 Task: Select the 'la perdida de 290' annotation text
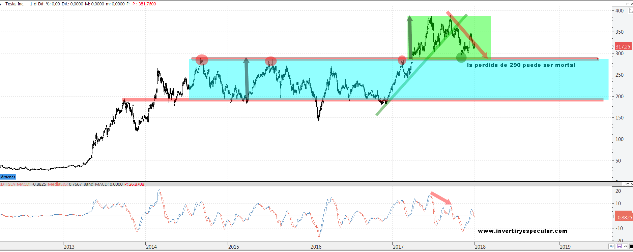521,65
